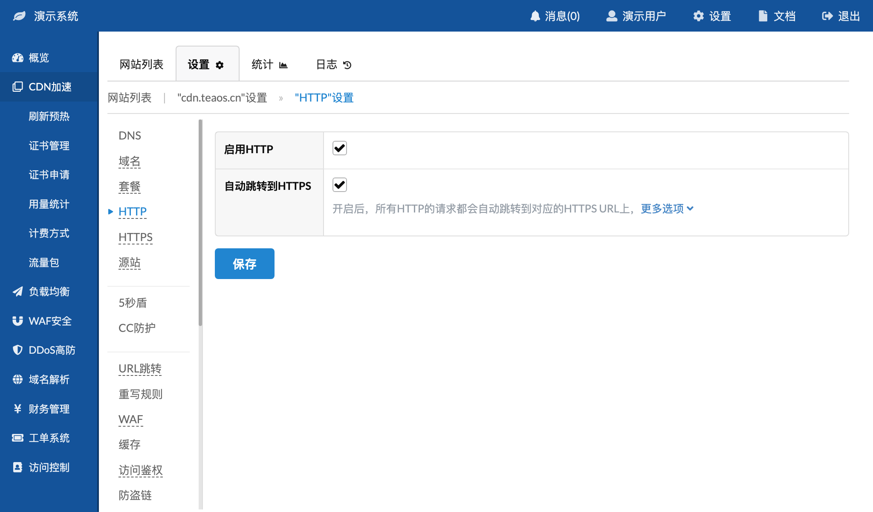The height and width of the screenshot is (512, 873).
Task: Click the 退出 logout icon
Action: (826, 15)
